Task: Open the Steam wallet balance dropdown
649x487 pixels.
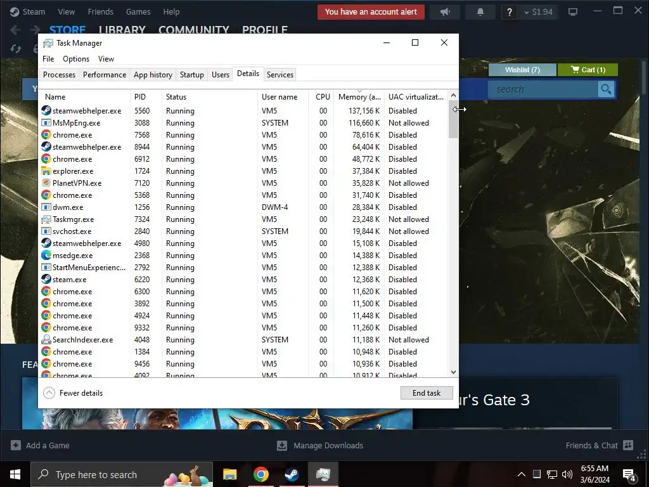Action: click(539, 12)
